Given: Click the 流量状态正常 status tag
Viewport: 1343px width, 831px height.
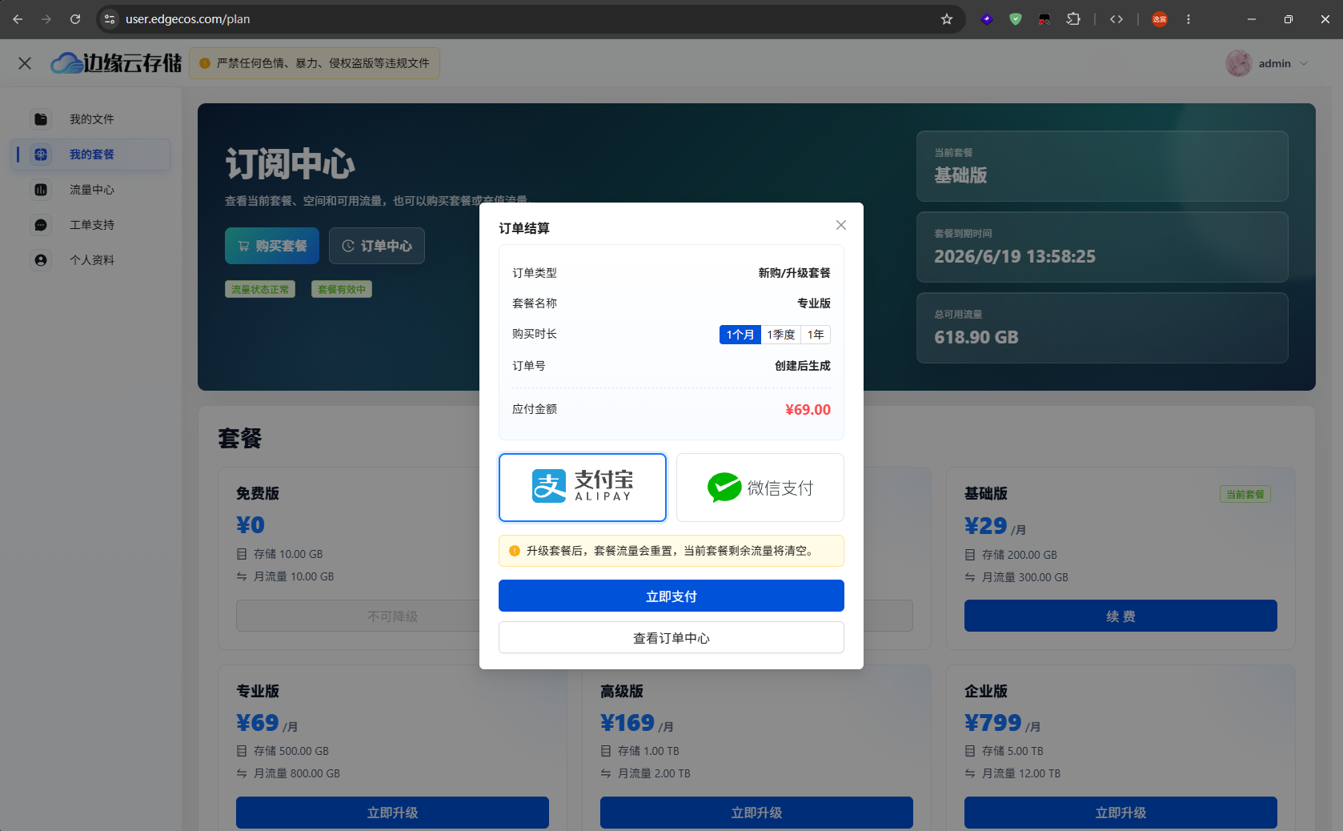Looking at the screenshot, I should pyautogui.click(x=260, y=289).
